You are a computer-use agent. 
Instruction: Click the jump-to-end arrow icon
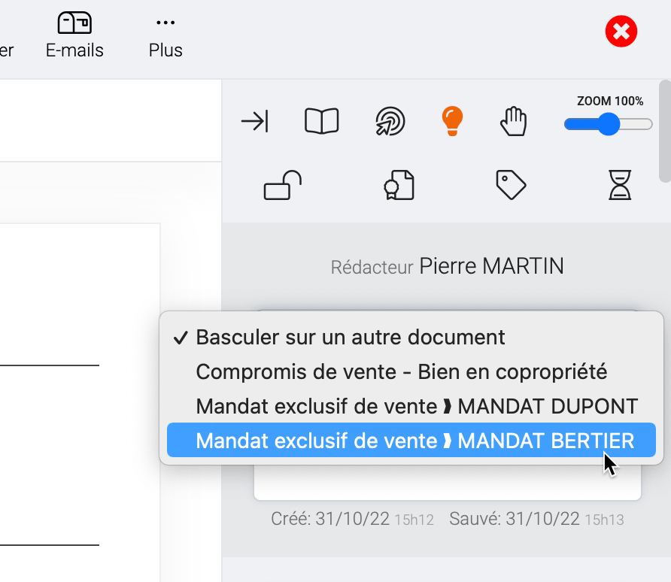pos(256,120)
